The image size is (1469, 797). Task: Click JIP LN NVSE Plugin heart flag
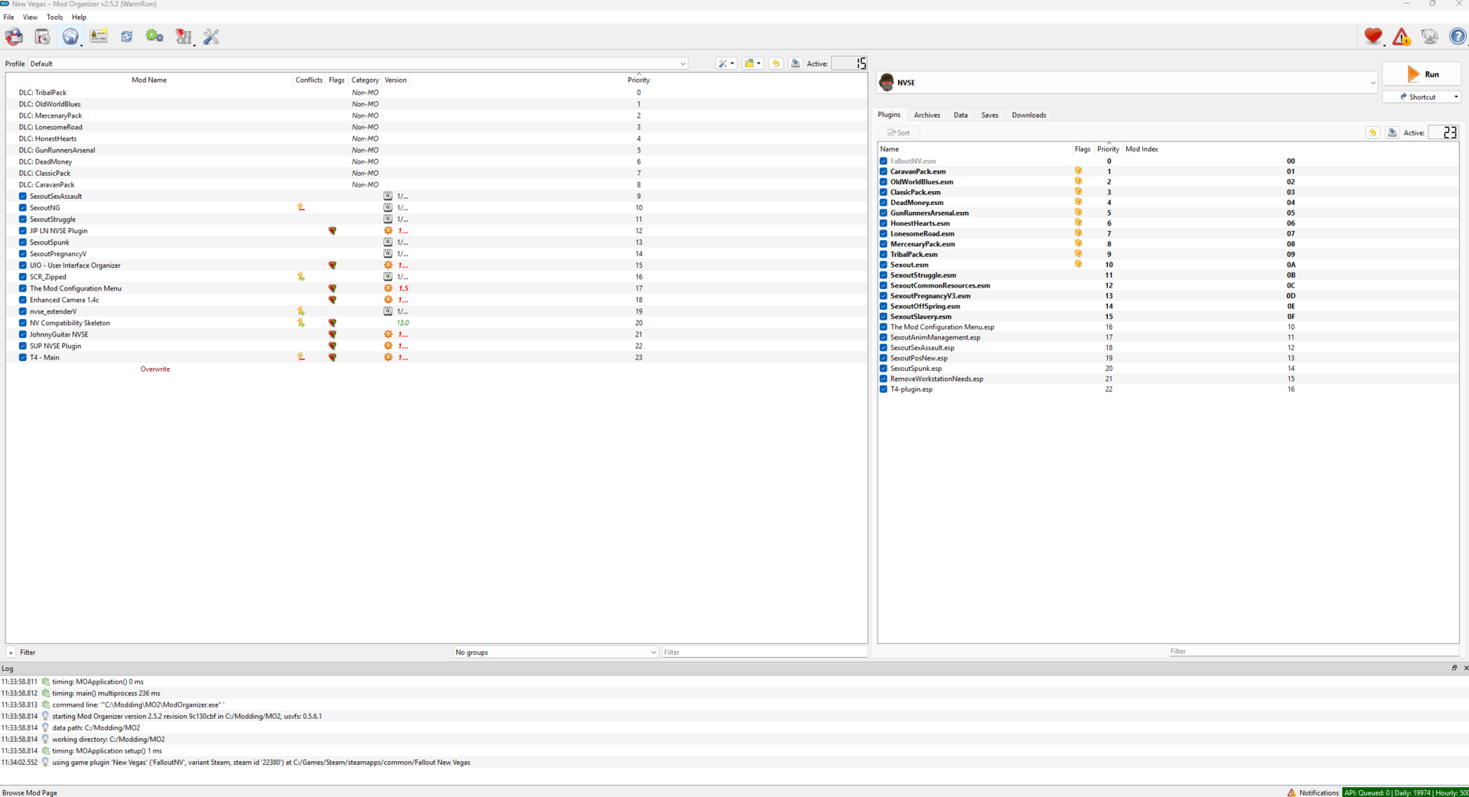click(333, 230)
